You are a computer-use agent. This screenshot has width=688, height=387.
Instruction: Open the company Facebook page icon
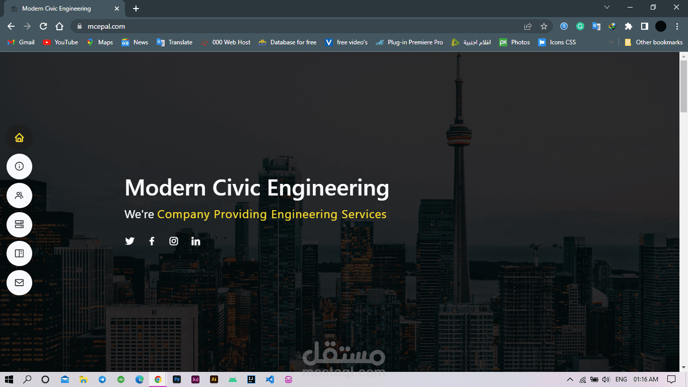coord(152,241)
